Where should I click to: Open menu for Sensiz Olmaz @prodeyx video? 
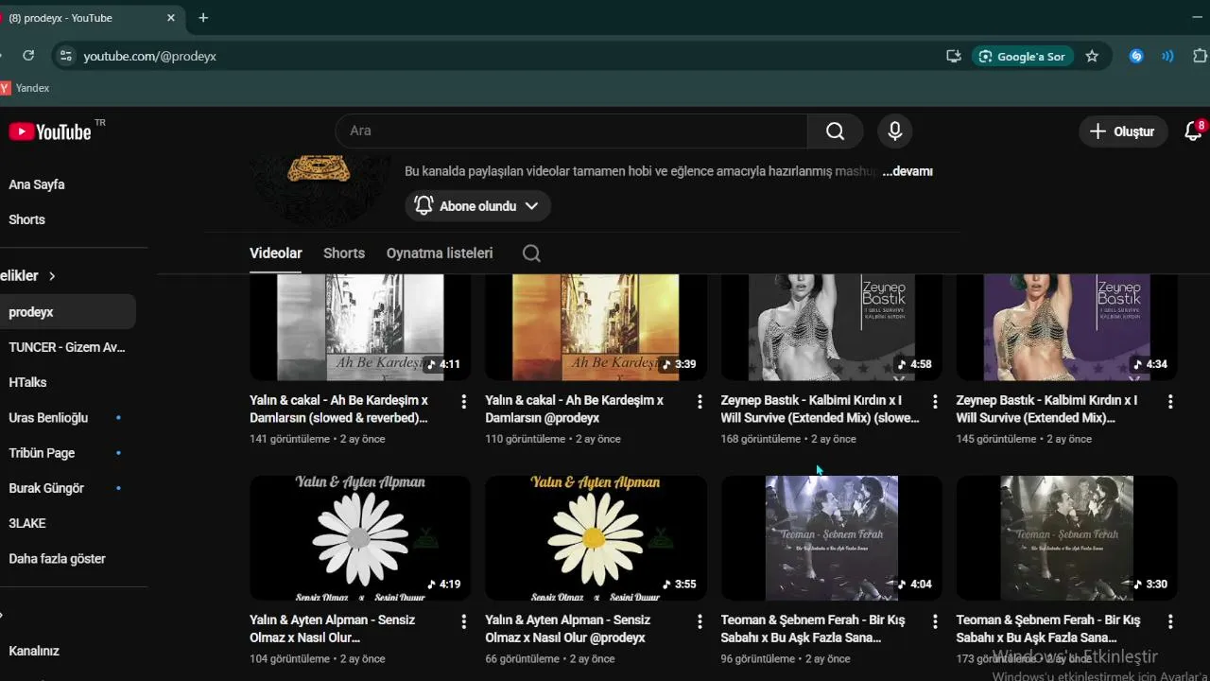(700, 621)
